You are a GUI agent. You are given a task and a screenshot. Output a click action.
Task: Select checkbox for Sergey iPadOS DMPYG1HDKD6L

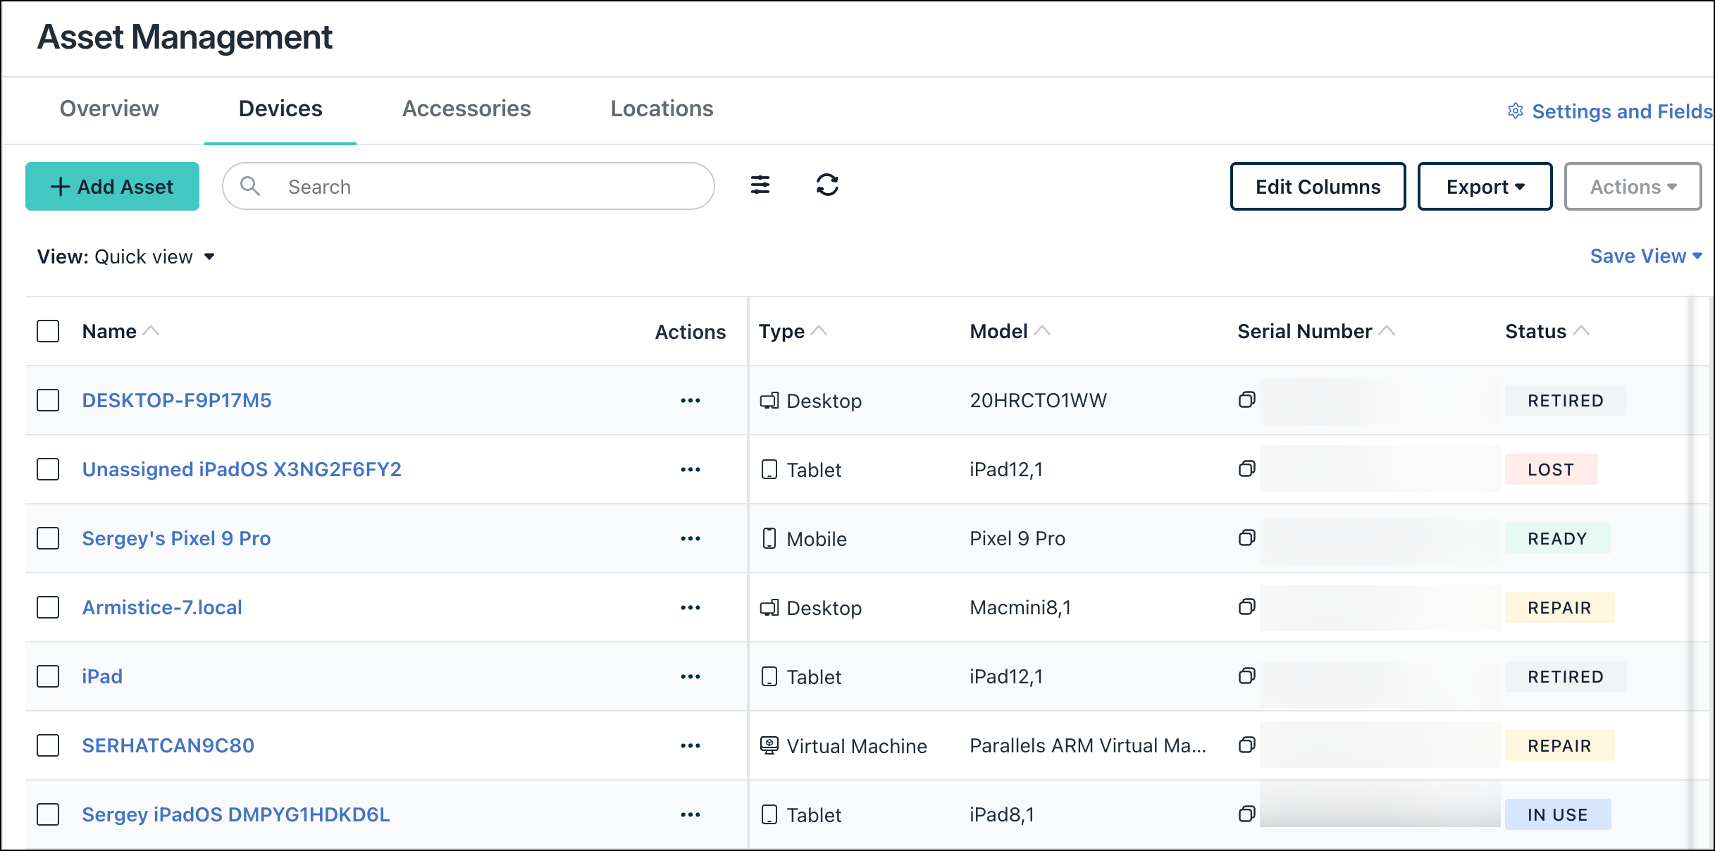pos(48,814)
